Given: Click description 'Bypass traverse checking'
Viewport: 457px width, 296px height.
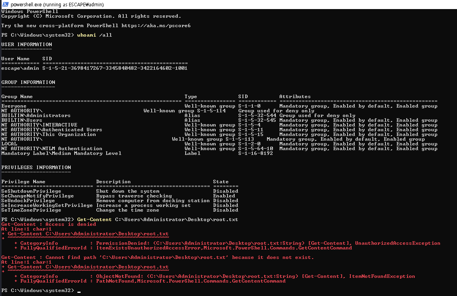Looking at the screenshot, I should coord(134,196).
